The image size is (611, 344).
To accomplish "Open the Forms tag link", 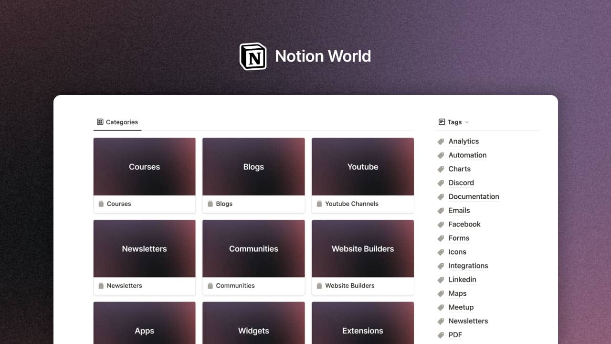I will pyautogui.click(x=459, y=238).
